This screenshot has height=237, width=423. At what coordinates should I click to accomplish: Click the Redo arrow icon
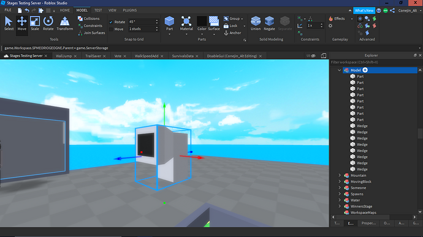point(34,10)
